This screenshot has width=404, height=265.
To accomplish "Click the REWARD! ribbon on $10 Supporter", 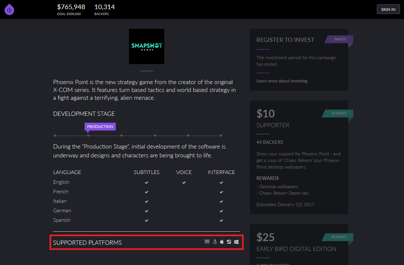I will point(338,113).
